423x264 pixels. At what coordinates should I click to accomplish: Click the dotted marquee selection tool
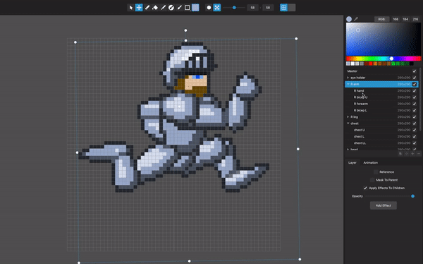[x=195, y=8]
